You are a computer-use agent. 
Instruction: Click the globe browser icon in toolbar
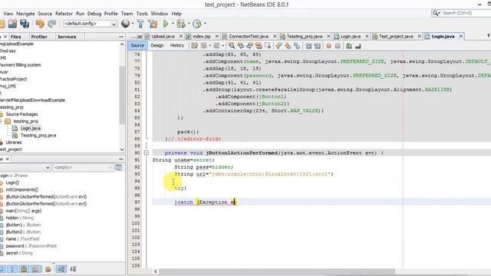click(x=125, y=24)
